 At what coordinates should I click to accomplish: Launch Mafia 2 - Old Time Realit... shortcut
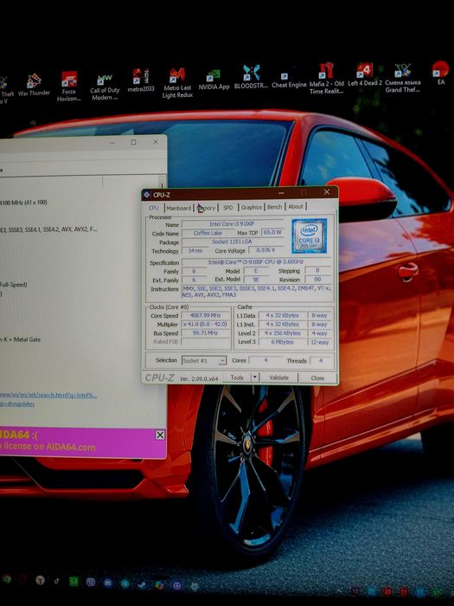326,79
